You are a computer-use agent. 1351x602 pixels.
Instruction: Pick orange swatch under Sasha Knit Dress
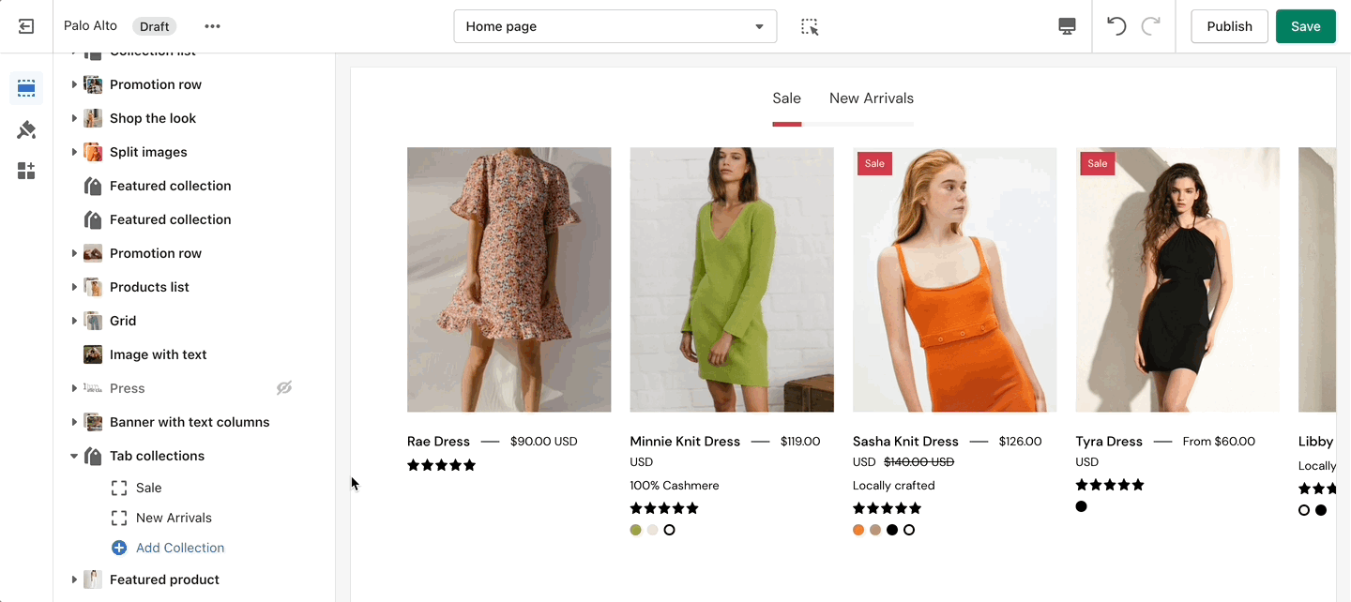858,530
